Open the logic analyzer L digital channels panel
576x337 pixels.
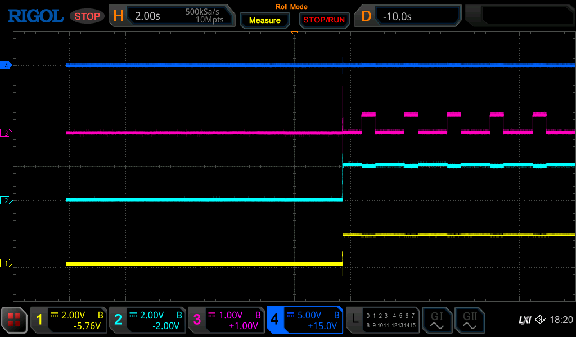[x=382, y=320]
